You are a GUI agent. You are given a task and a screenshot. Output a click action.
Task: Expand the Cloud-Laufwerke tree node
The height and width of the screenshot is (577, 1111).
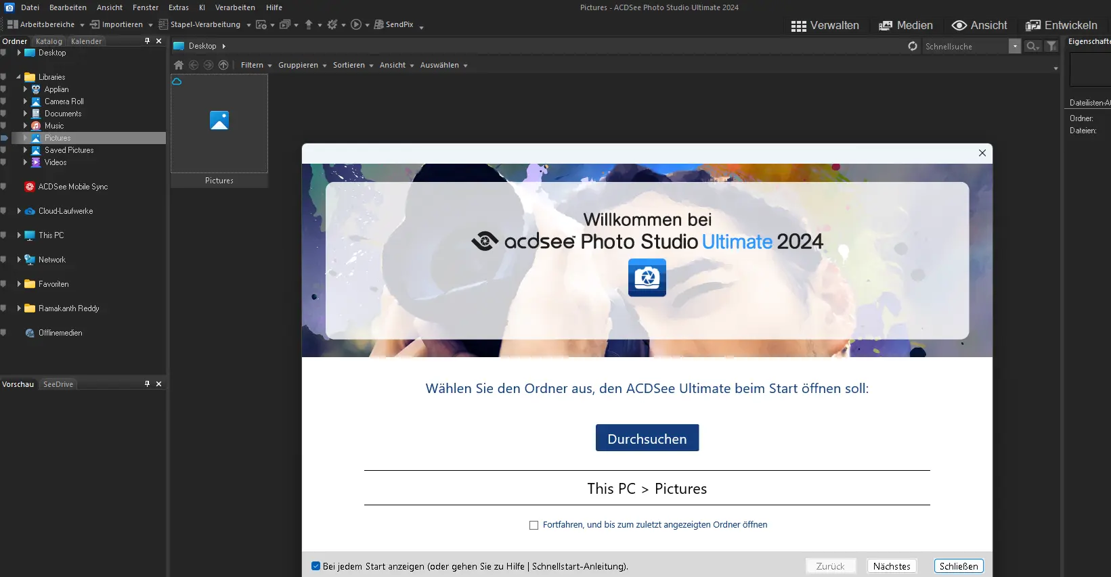19,211
